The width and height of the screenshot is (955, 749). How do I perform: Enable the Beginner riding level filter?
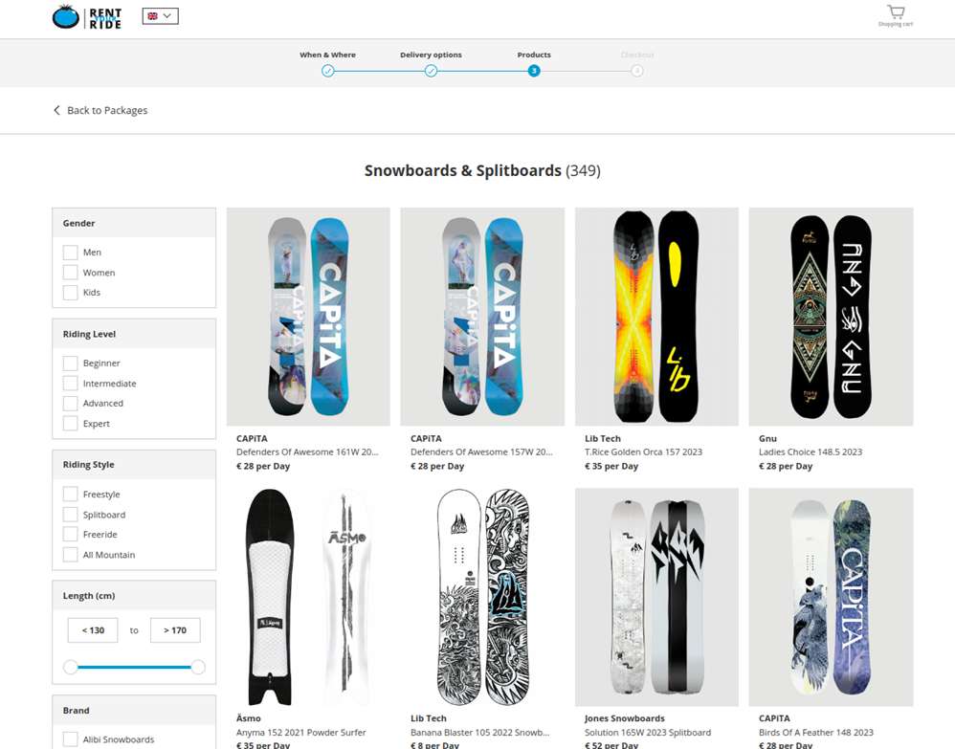70,363
